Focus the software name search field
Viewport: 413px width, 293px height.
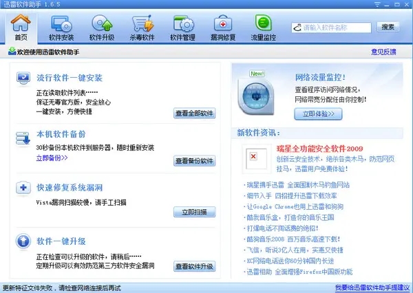click(x=331, y=28)
